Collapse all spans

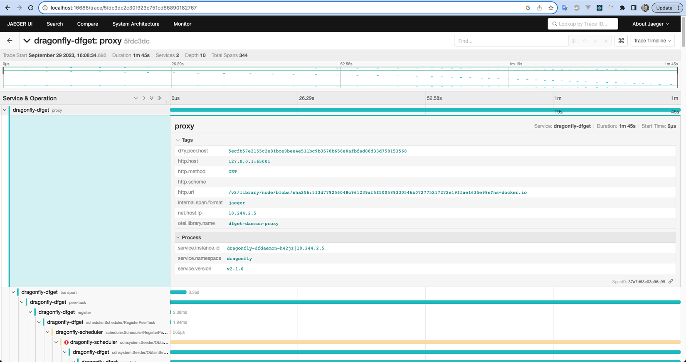tap(160, 98)
